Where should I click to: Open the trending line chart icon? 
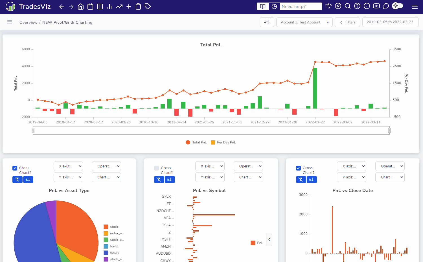[x=119, y=6]
